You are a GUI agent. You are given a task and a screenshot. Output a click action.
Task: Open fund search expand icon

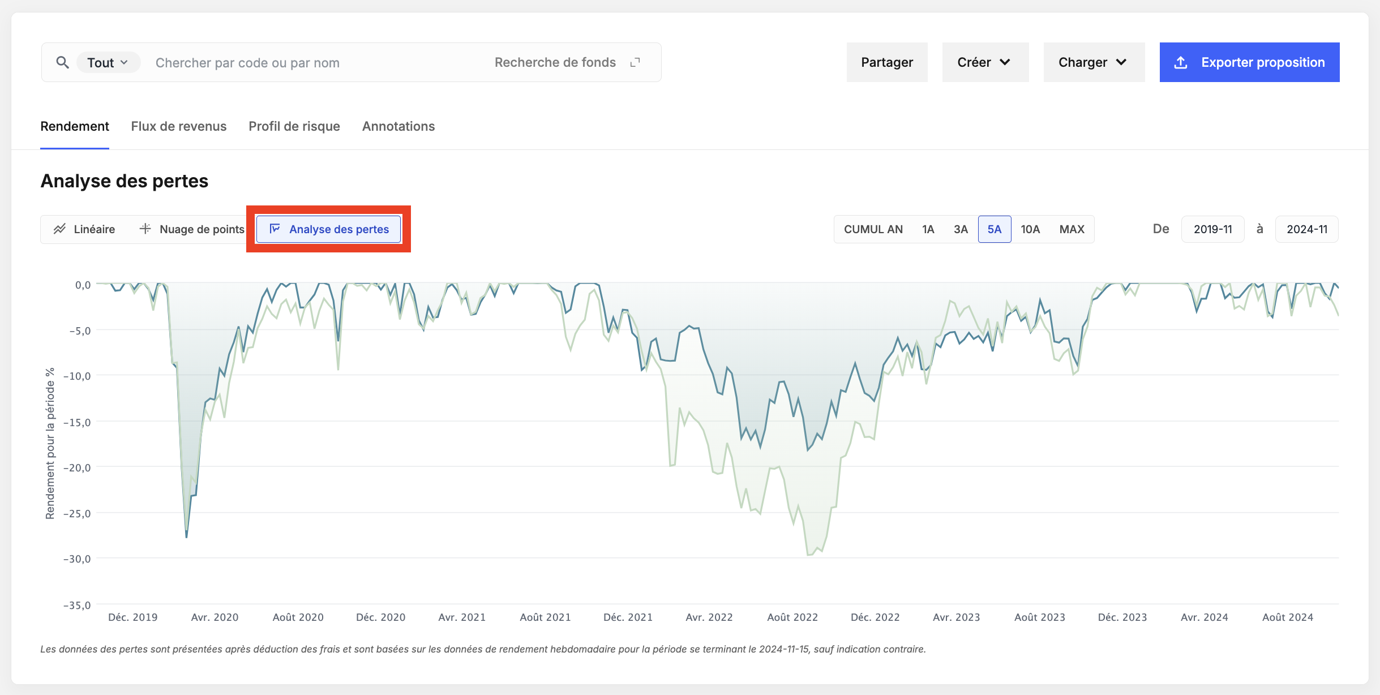(635, 62)
